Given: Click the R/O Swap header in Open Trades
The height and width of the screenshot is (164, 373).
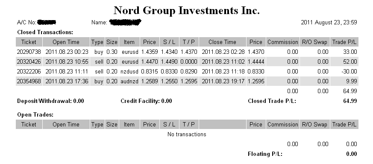Looking at the screenshot, I should click(x=315, y=125).
